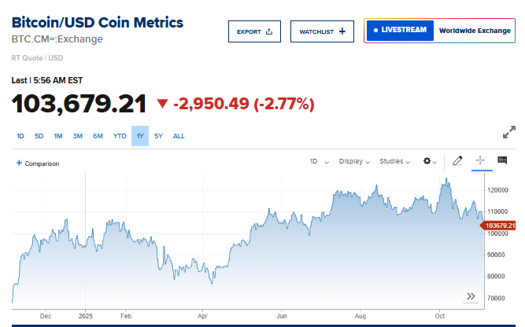Click the chart annotation flag icon
This screenshot has height=327, width=525.
[x=501, y=161]
